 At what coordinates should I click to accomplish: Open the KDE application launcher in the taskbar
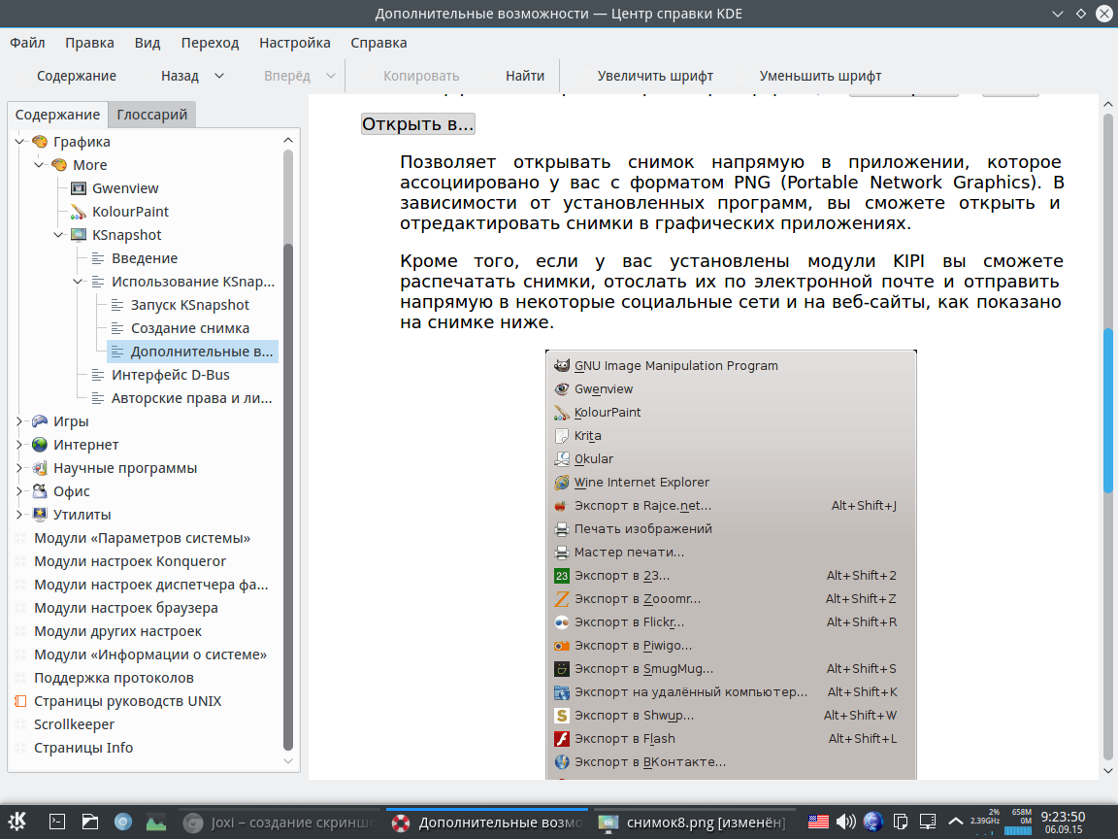(x=19, y=822)
